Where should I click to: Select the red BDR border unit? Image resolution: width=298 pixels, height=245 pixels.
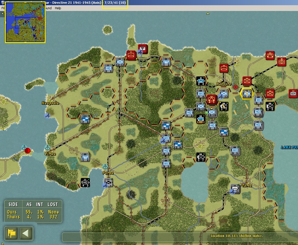(x=293, y=93)
